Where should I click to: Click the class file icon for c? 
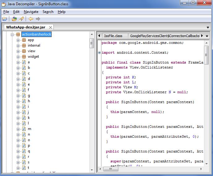pyautogui.click(x=24, y=73)
